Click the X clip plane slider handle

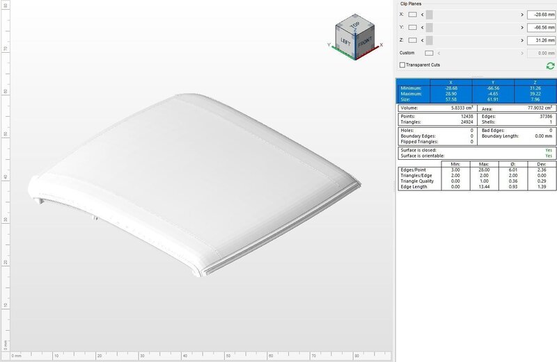(x=430, y=14)
